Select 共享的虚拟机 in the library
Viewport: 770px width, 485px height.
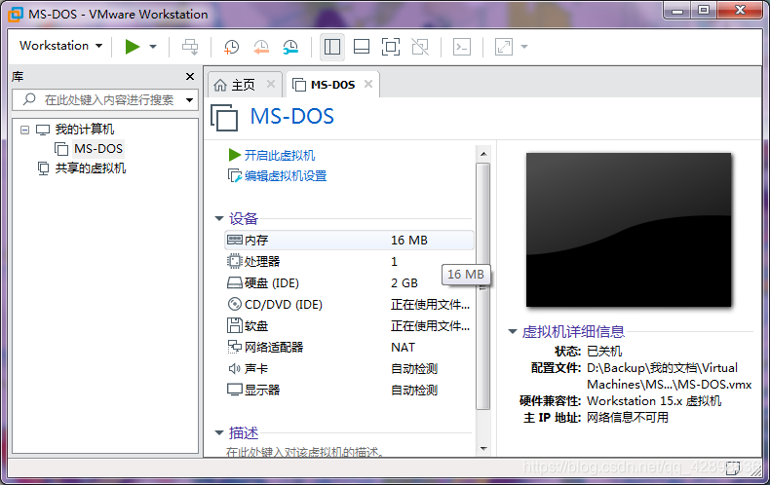tap(91, 168)
